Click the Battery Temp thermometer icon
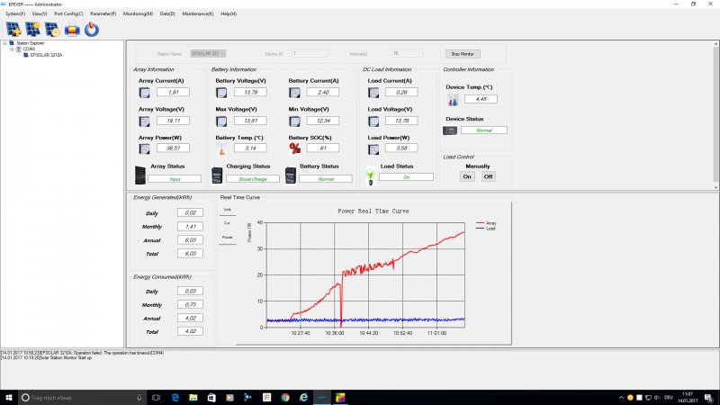 pos(221,148)
